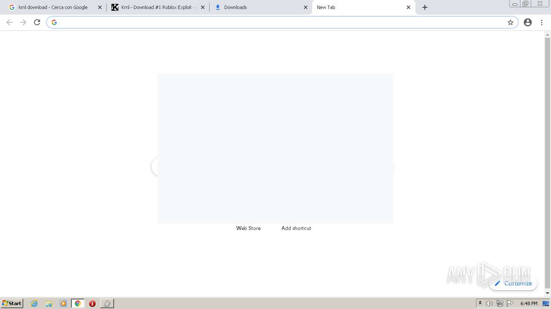Click the scrollbar up arrow
551x309 pixels.
point(548,34)
